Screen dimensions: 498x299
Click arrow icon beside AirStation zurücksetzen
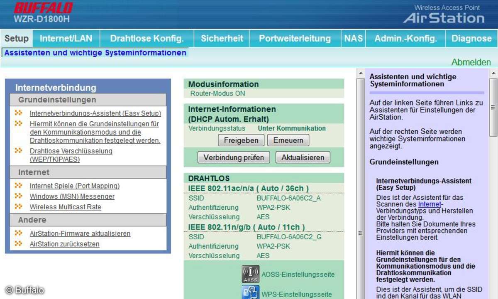[x=18, y=243]
